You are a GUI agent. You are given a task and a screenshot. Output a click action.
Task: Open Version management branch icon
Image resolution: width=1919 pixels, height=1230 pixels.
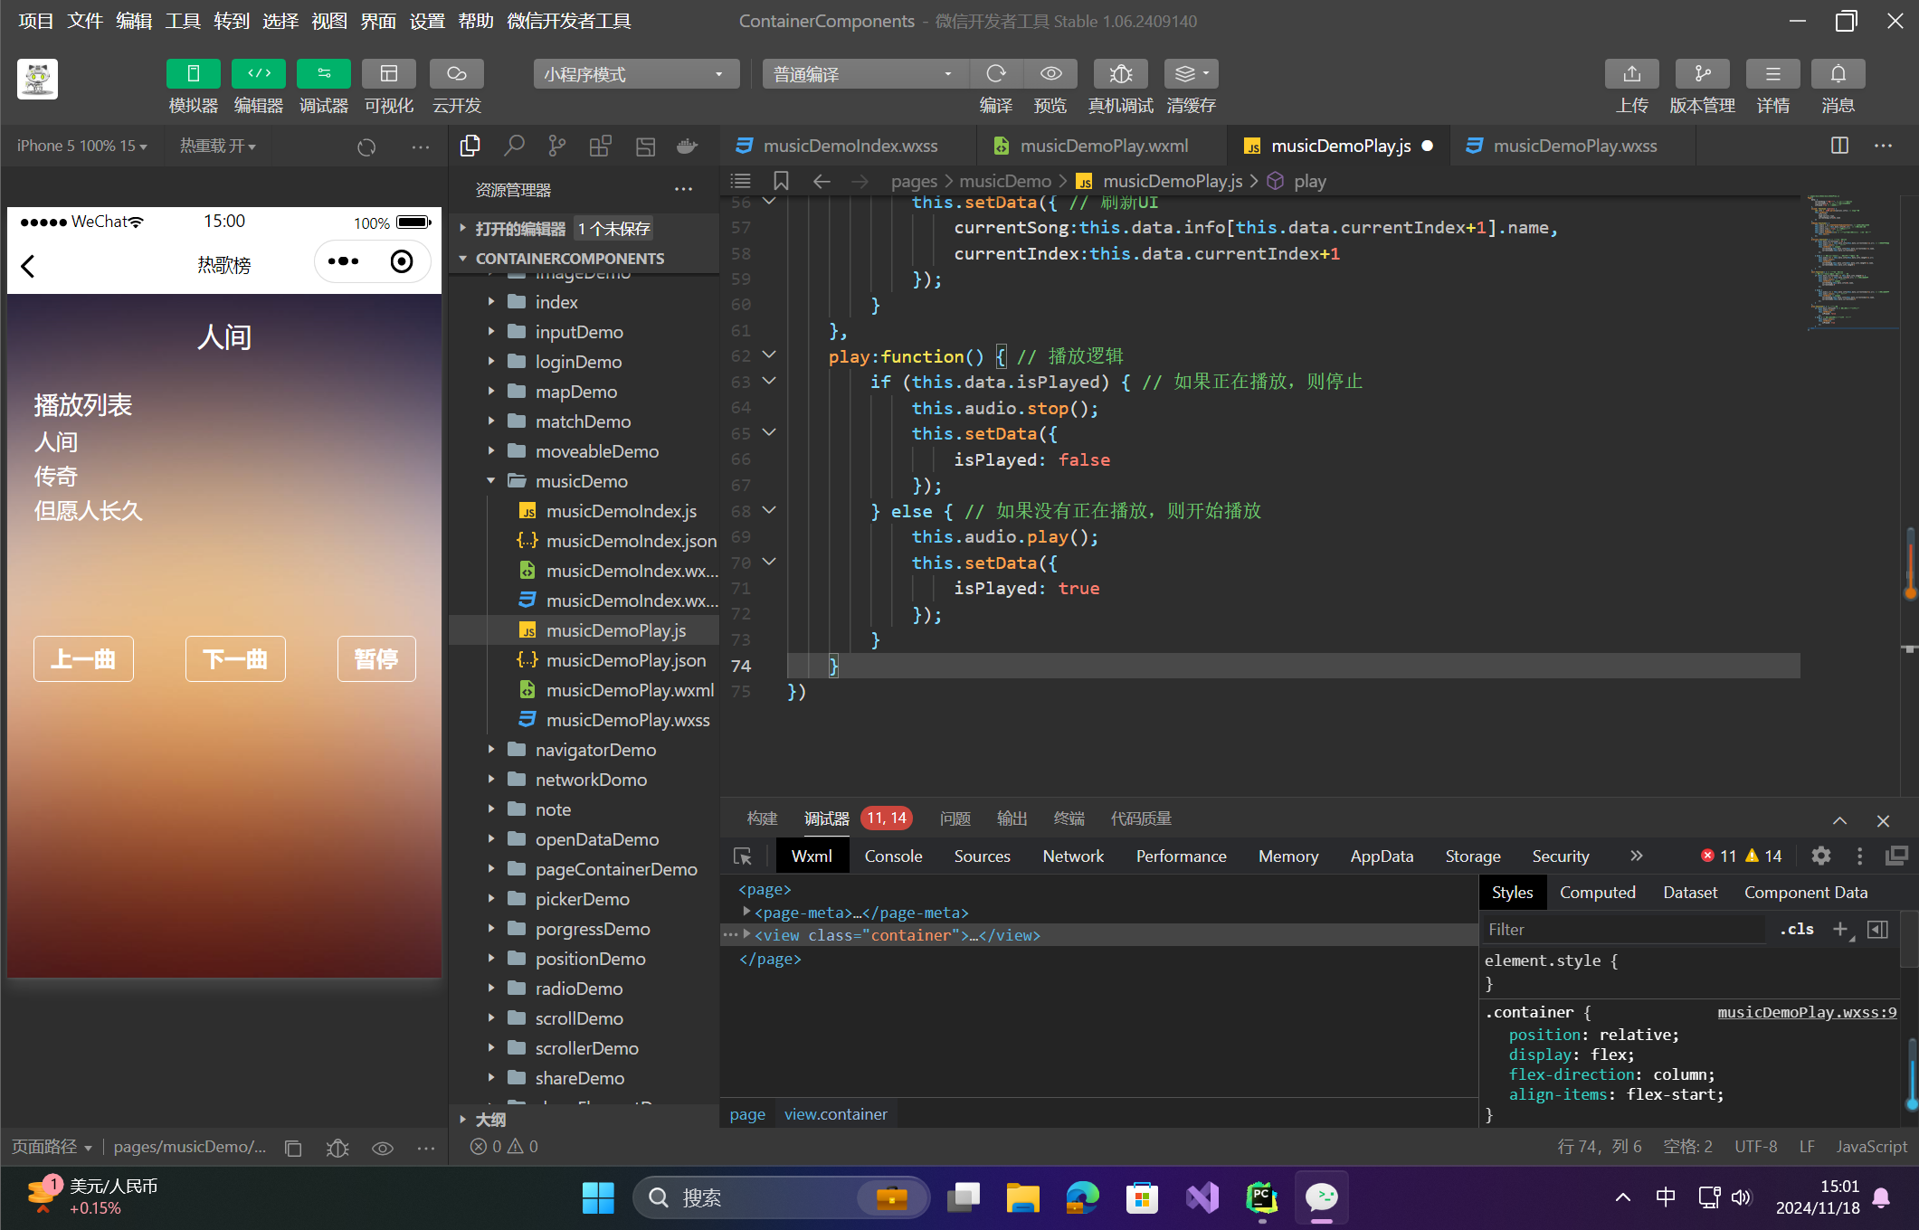point(1702,73)
